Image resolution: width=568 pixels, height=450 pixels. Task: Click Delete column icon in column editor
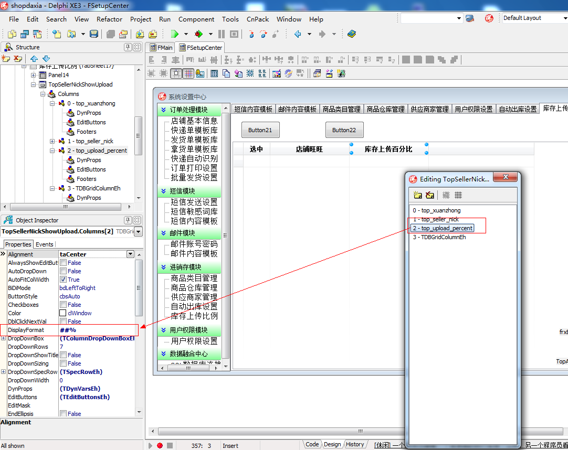[x=430, y=195]
